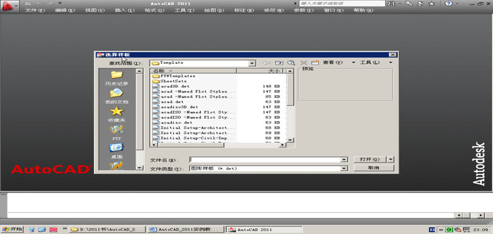Click the key icon next to search

coord(408,4)
